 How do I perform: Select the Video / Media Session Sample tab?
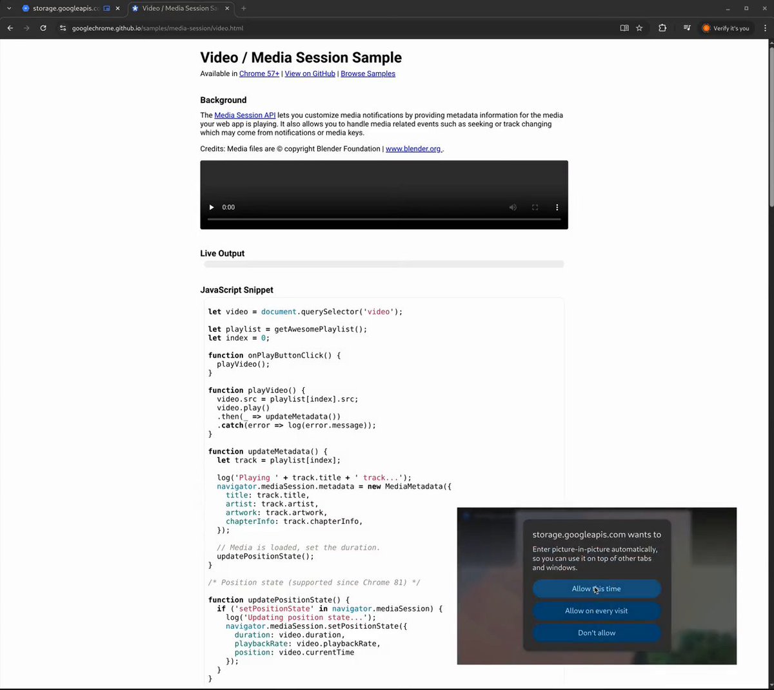pyautogui.click(x=179, y=8)
